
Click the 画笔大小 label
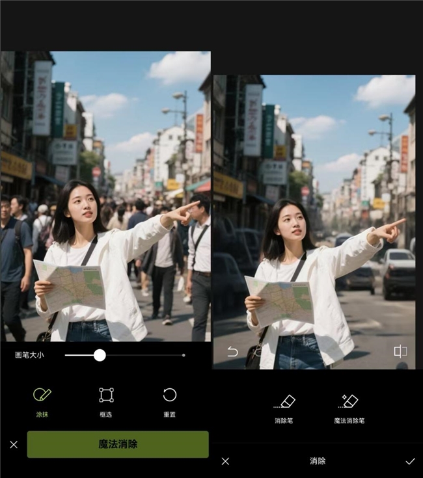point(29,355)
